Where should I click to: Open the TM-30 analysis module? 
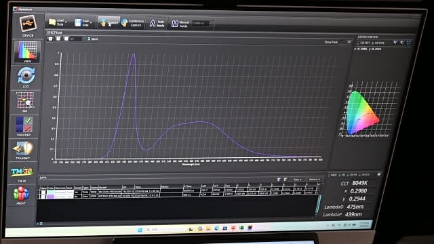22,174
